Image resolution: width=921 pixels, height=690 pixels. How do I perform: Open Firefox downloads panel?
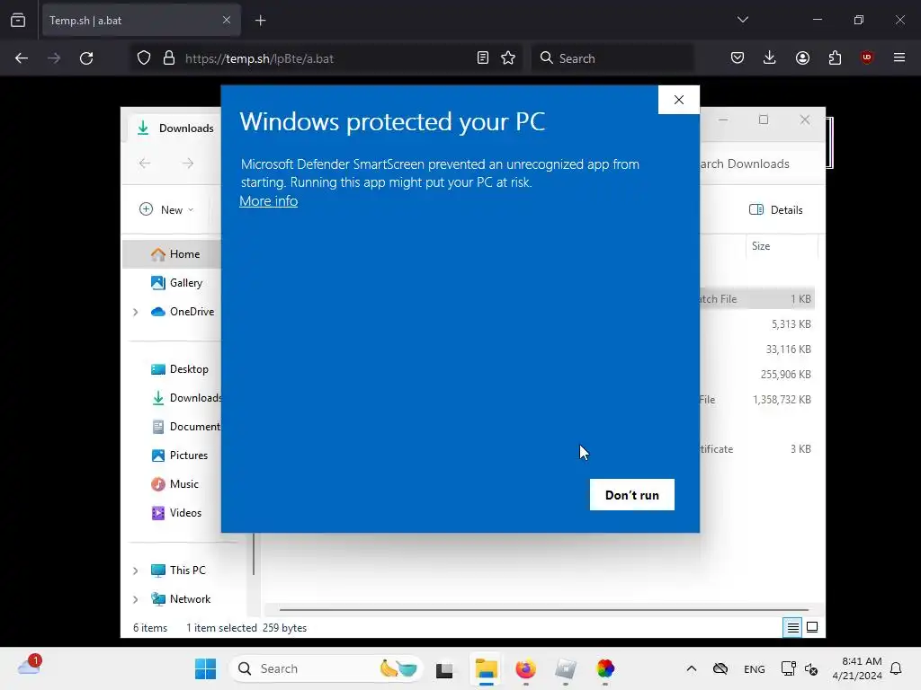pyautogui.click(x=770, y=58)
